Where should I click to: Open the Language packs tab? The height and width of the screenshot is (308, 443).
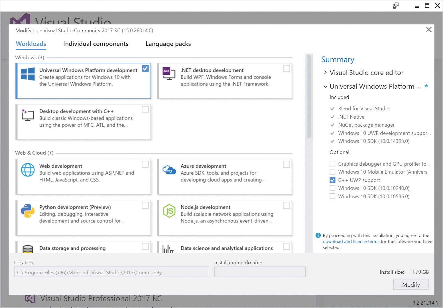coord(168,44)
